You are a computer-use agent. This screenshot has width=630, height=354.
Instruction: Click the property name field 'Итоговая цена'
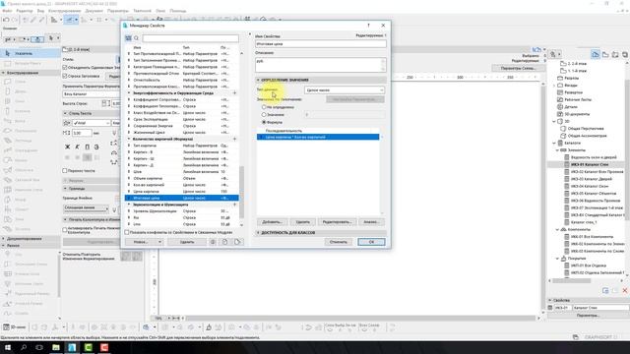[x=321, y=43]
